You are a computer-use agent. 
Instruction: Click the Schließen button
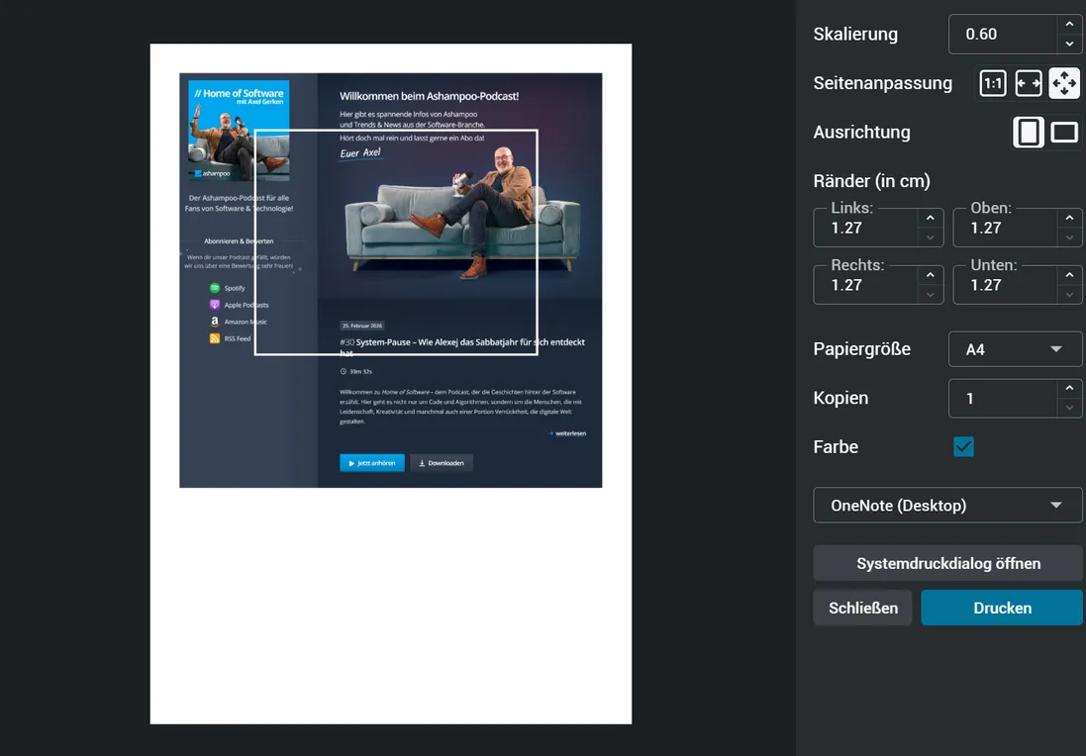863,608
